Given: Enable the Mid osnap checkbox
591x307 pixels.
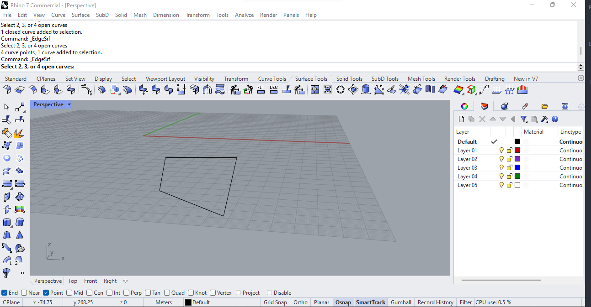Looking at the screenshot, I should click(69, 293).
